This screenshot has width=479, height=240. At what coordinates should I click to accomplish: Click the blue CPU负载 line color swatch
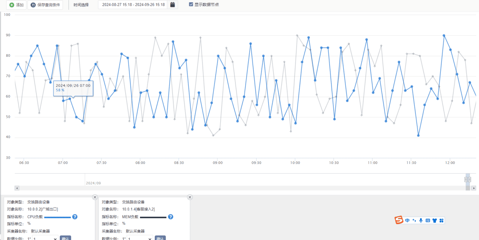[x=58, y=217]
